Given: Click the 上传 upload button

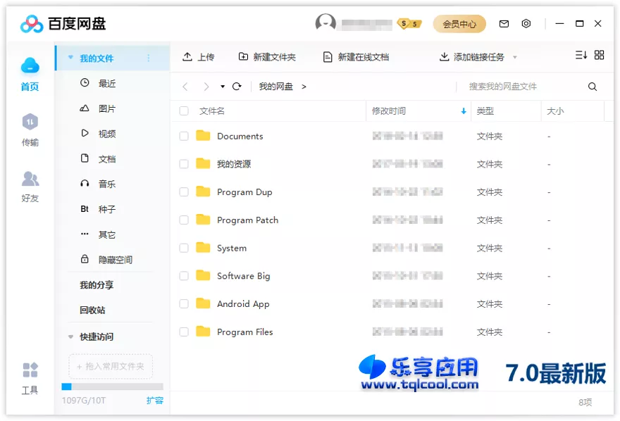Looking at the screenshot, I should tap(198, 57).
